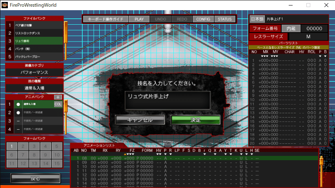The image size is (335, 188).
Task: Select file bank entry リュウ勝利
Action: 35,41
